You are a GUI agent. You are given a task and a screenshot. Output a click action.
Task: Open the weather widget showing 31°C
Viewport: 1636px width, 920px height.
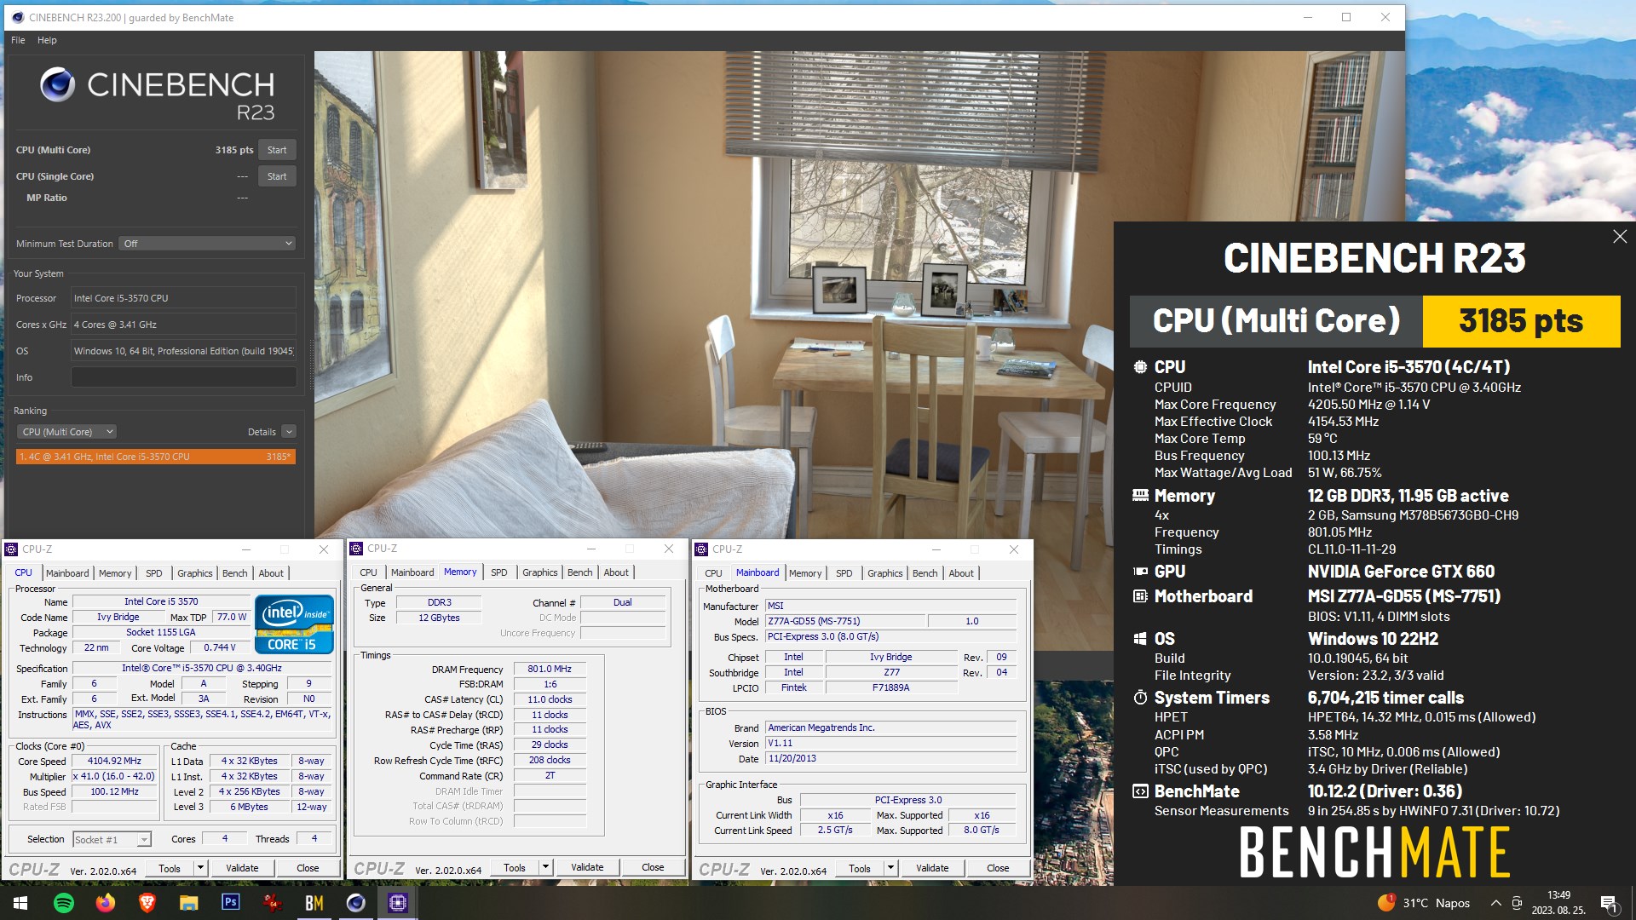click(x=1425, y=903)
